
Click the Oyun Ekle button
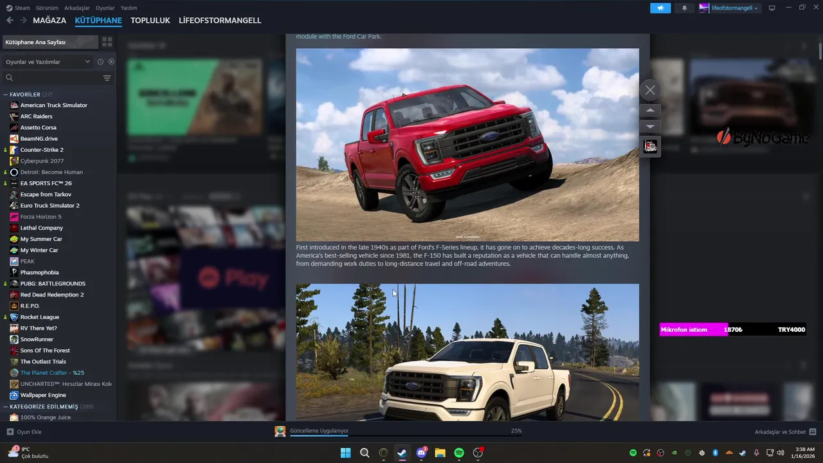pos(24,431)
